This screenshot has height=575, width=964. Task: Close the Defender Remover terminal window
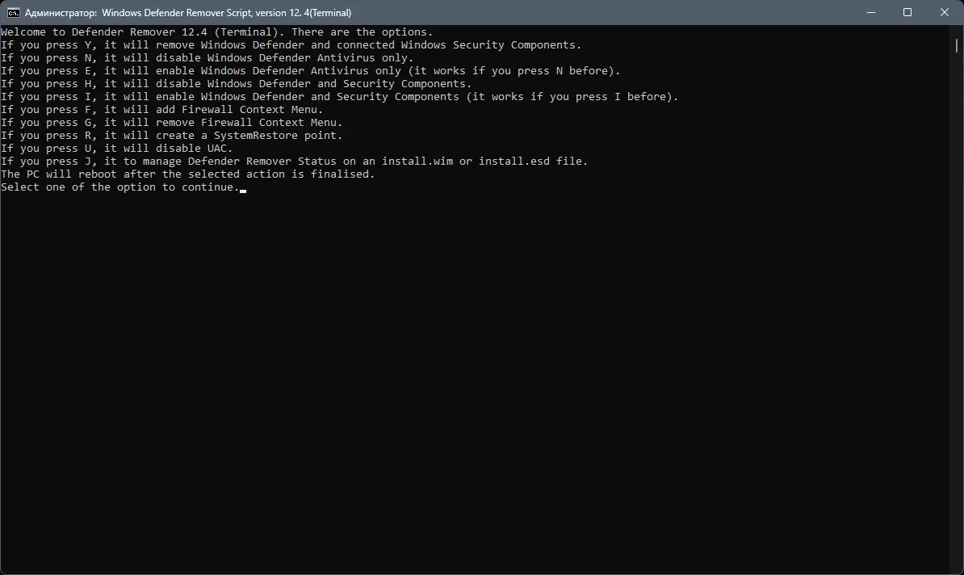click(x=945, y=12)
